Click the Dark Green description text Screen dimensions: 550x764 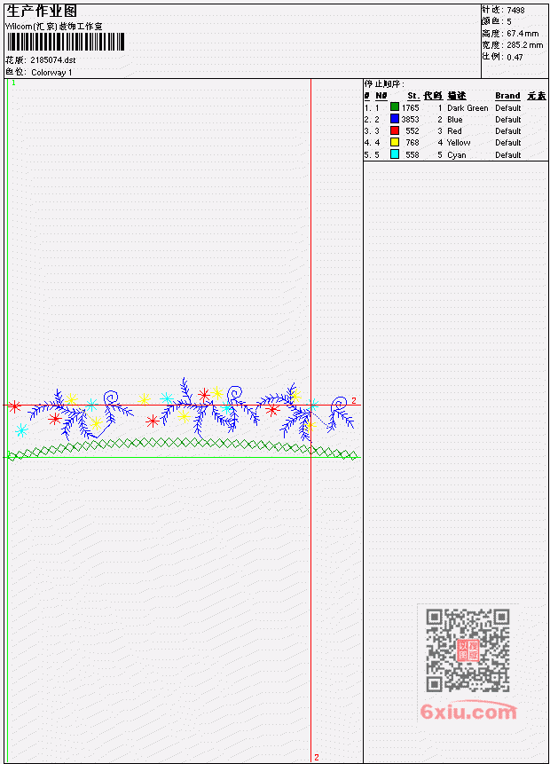click(467, 108)
